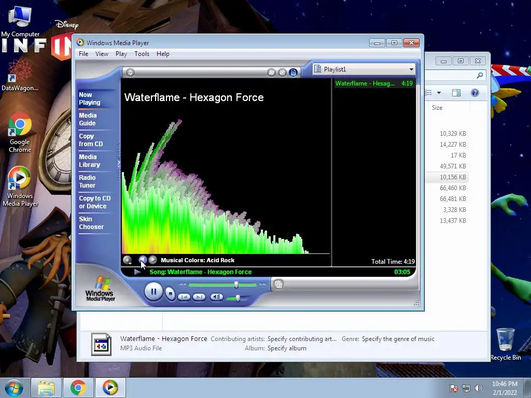Open File Explorer from the taskbar

coord(46,388)
